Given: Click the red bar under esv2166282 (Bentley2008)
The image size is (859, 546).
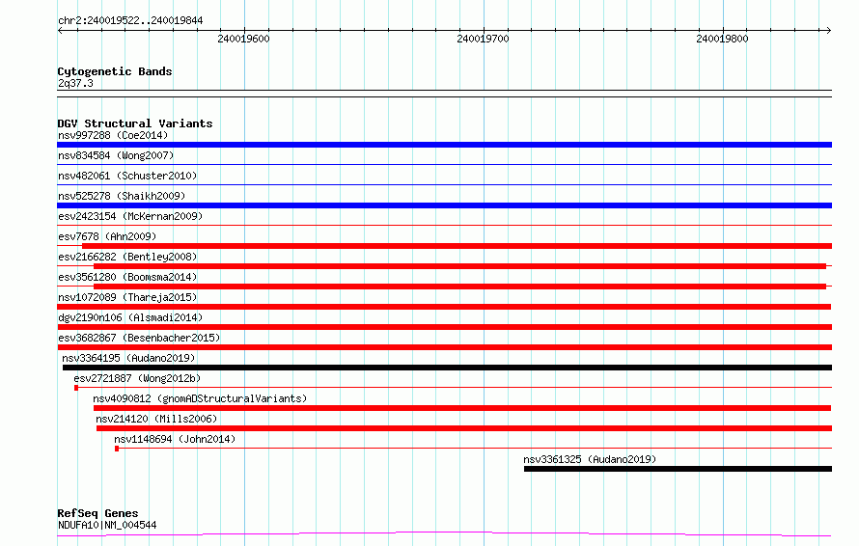Looking at the screenshot, I should 459,266.
